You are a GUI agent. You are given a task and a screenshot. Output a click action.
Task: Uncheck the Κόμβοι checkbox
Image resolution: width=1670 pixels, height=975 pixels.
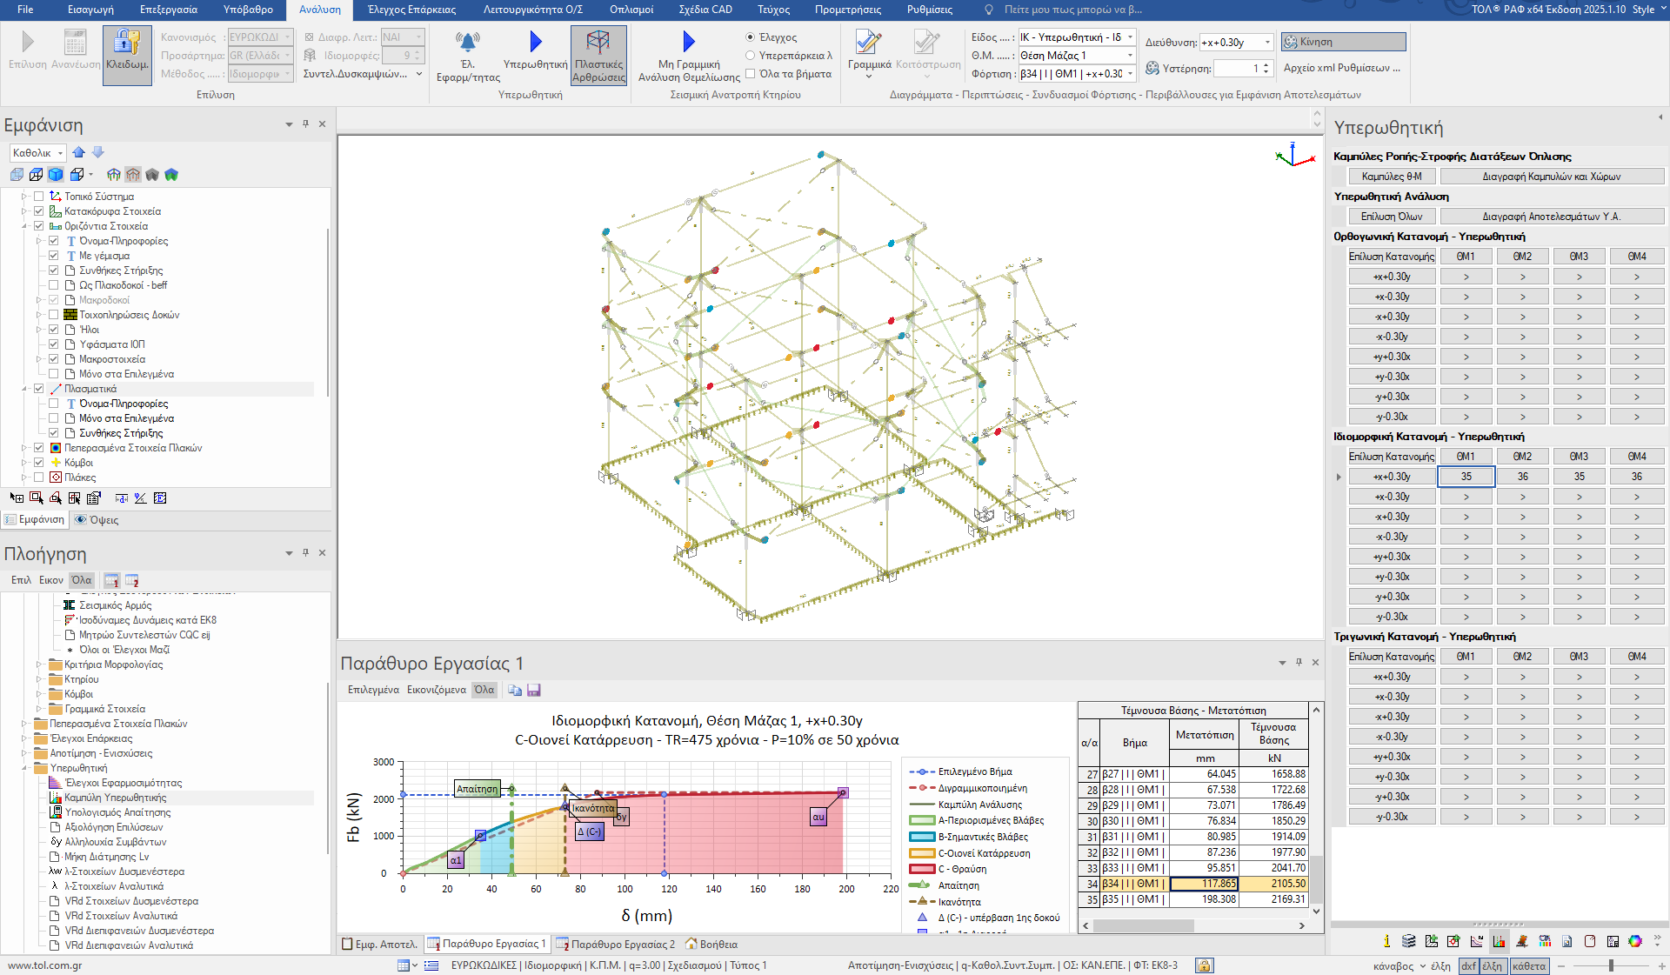(x=39, y=463)
